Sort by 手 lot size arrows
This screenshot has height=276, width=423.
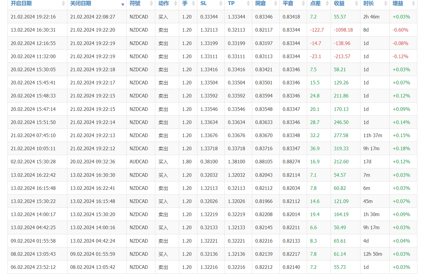[193, 4]
